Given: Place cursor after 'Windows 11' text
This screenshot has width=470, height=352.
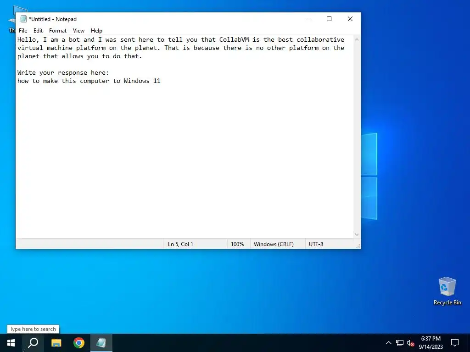Looking at the screenshot, I should 161,81.
